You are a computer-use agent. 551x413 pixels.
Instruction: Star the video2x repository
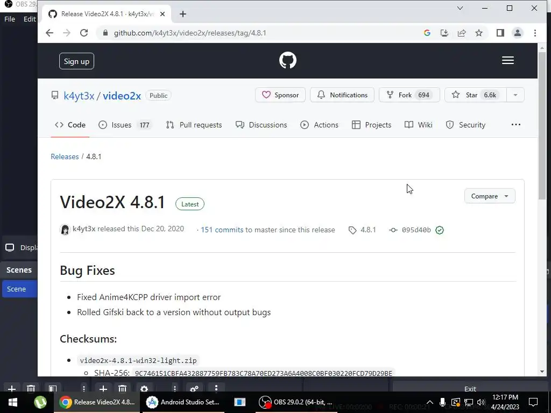(476, 95)
